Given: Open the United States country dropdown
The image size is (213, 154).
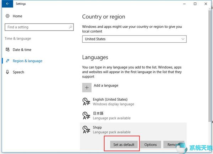Looking at the screenshot, I should click(134, 39).
